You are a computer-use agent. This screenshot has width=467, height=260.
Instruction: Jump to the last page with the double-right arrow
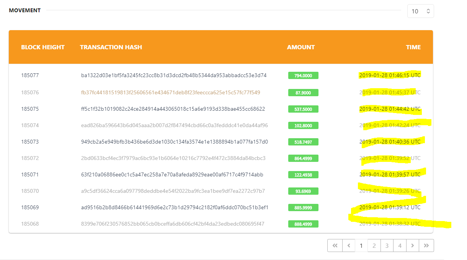click(426, 245)
